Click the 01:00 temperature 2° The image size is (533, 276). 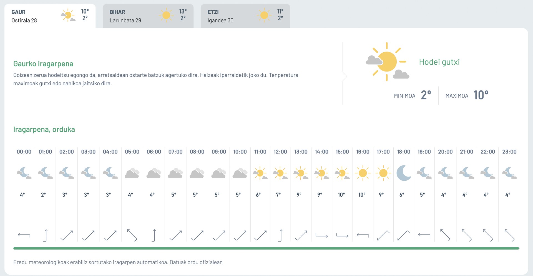pyautogui.click(x=44, y=195)
